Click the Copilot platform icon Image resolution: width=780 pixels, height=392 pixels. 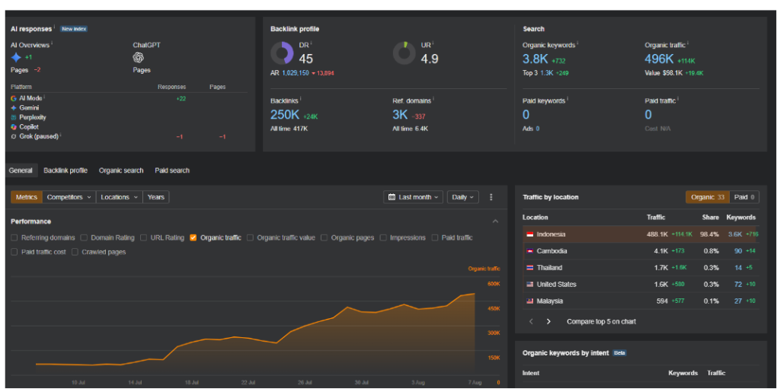14,126
